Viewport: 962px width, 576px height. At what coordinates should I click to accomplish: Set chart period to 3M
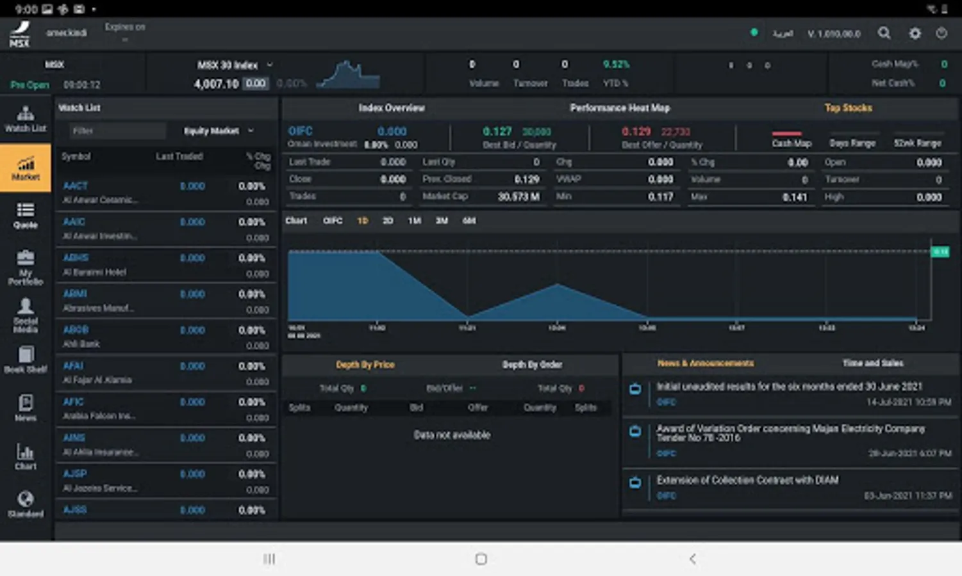[x=442, y=220]
